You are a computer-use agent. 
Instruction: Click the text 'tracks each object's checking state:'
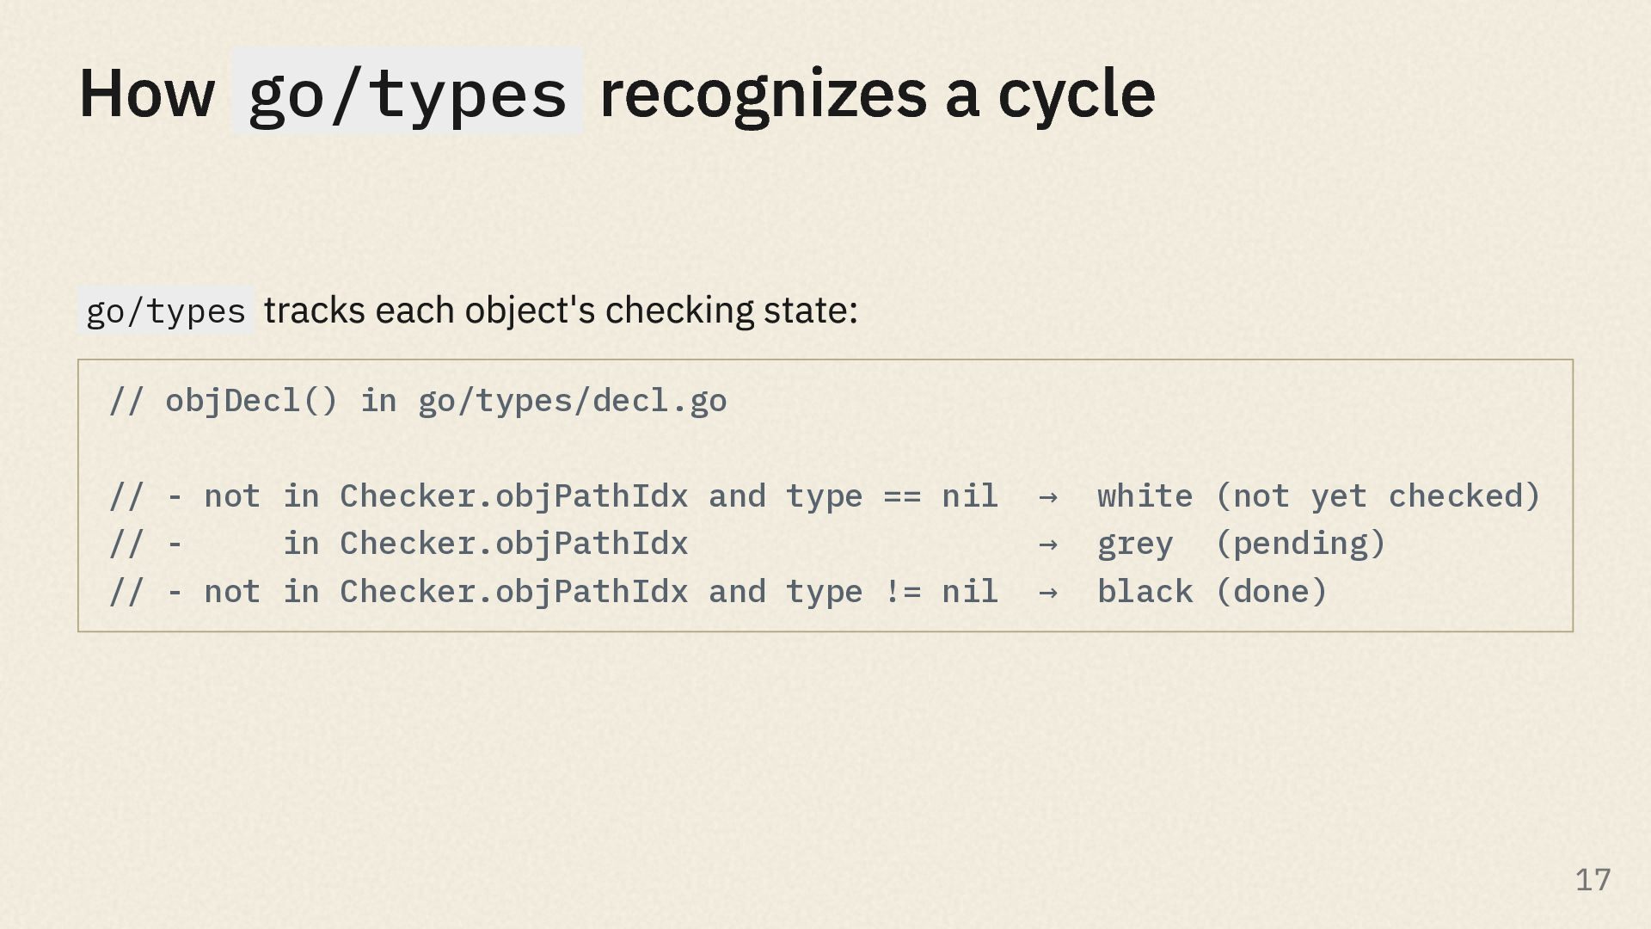coord(561,311)
